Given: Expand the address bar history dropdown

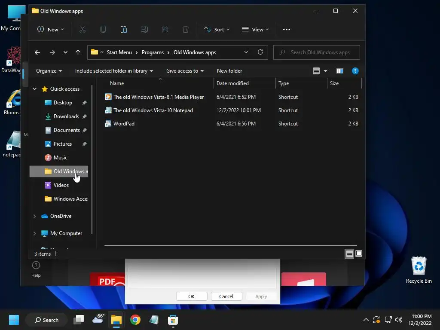Looking at the screenshot, I should click(x=246, y=52).
